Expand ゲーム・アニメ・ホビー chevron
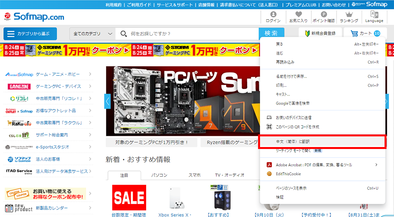This screenshot has height=217, width=394. (x=90, y=74)
